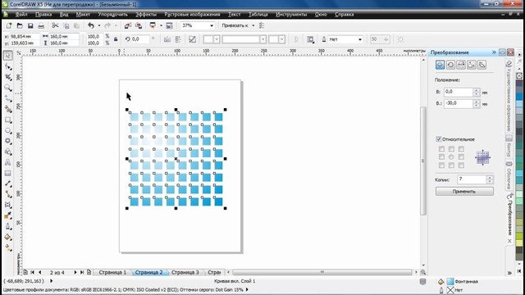
Task: Select the center anchor radio button
Action: coord(451,157)
